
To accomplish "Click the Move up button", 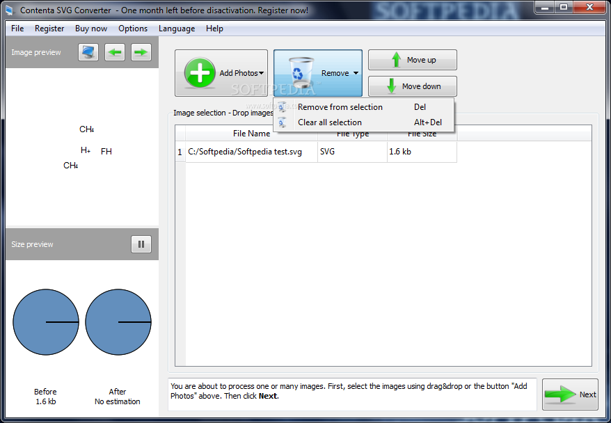I will pos(413,60).
